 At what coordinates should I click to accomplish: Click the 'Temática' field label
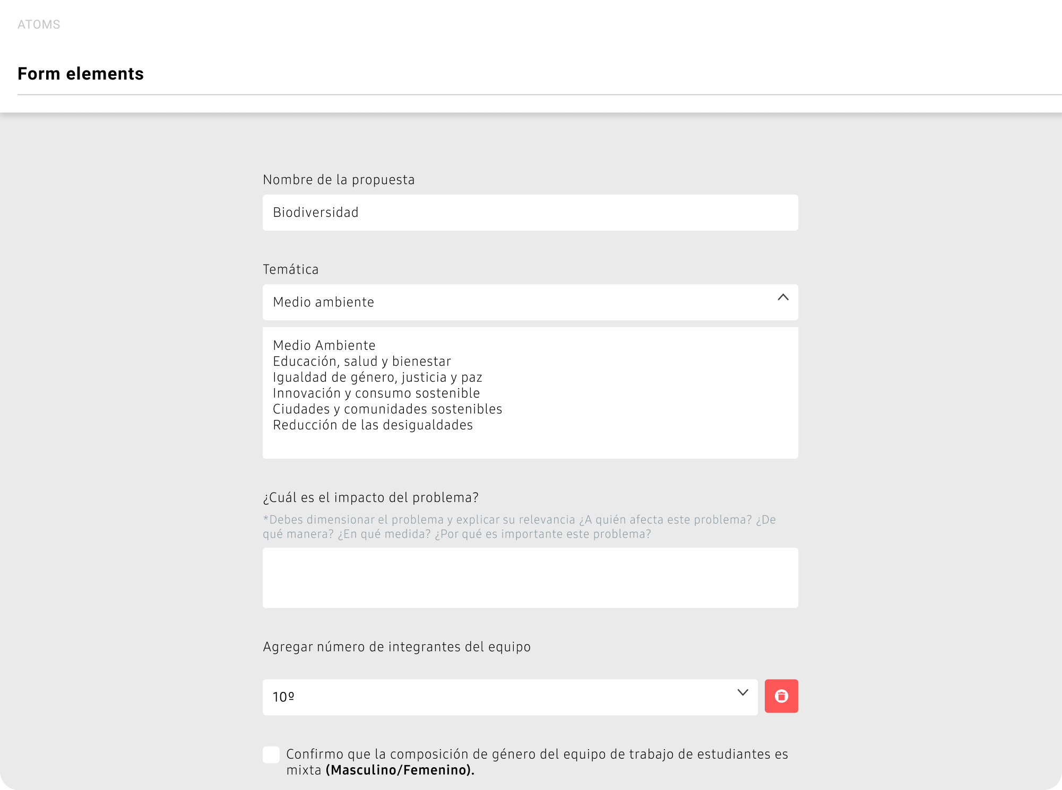pyautogui.click(x=291, y=269)
